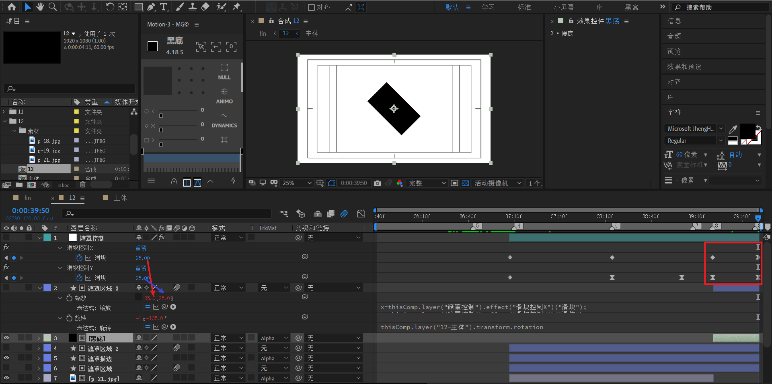Open the Graph Editor in timeline

[361, 214]
